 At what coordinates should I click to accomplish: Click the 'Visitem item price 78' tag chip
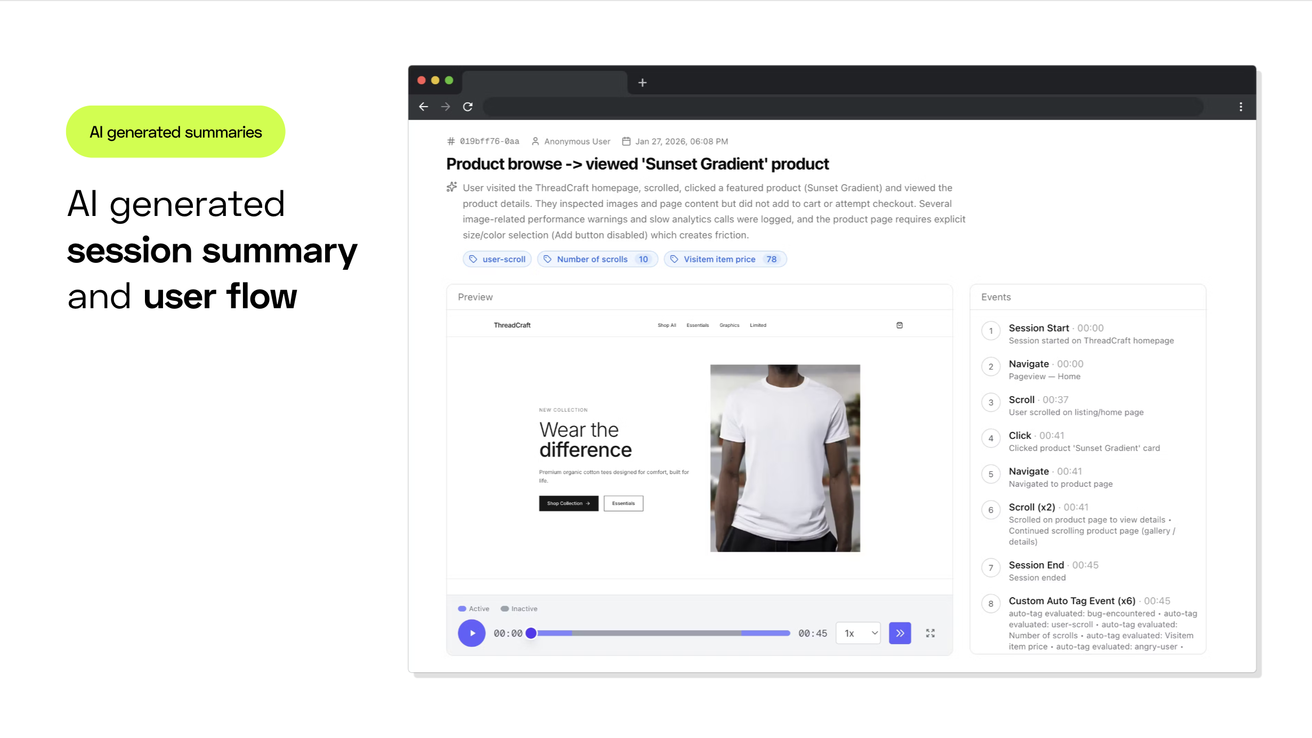click(725, 259)
